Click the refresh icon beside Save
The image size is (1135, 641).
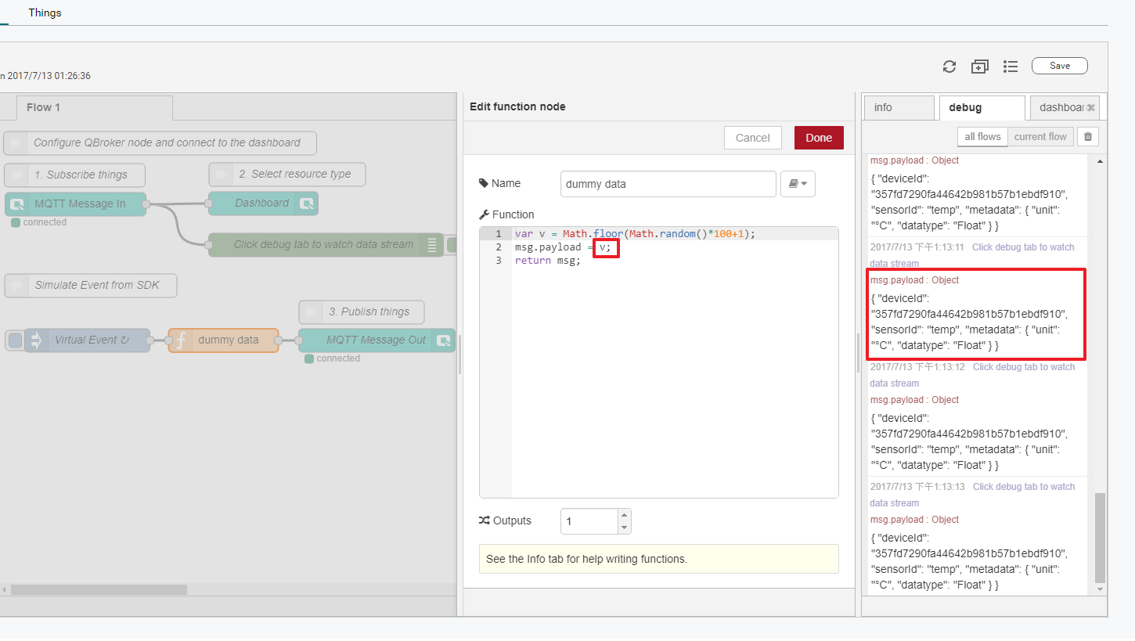coord(949,67)
